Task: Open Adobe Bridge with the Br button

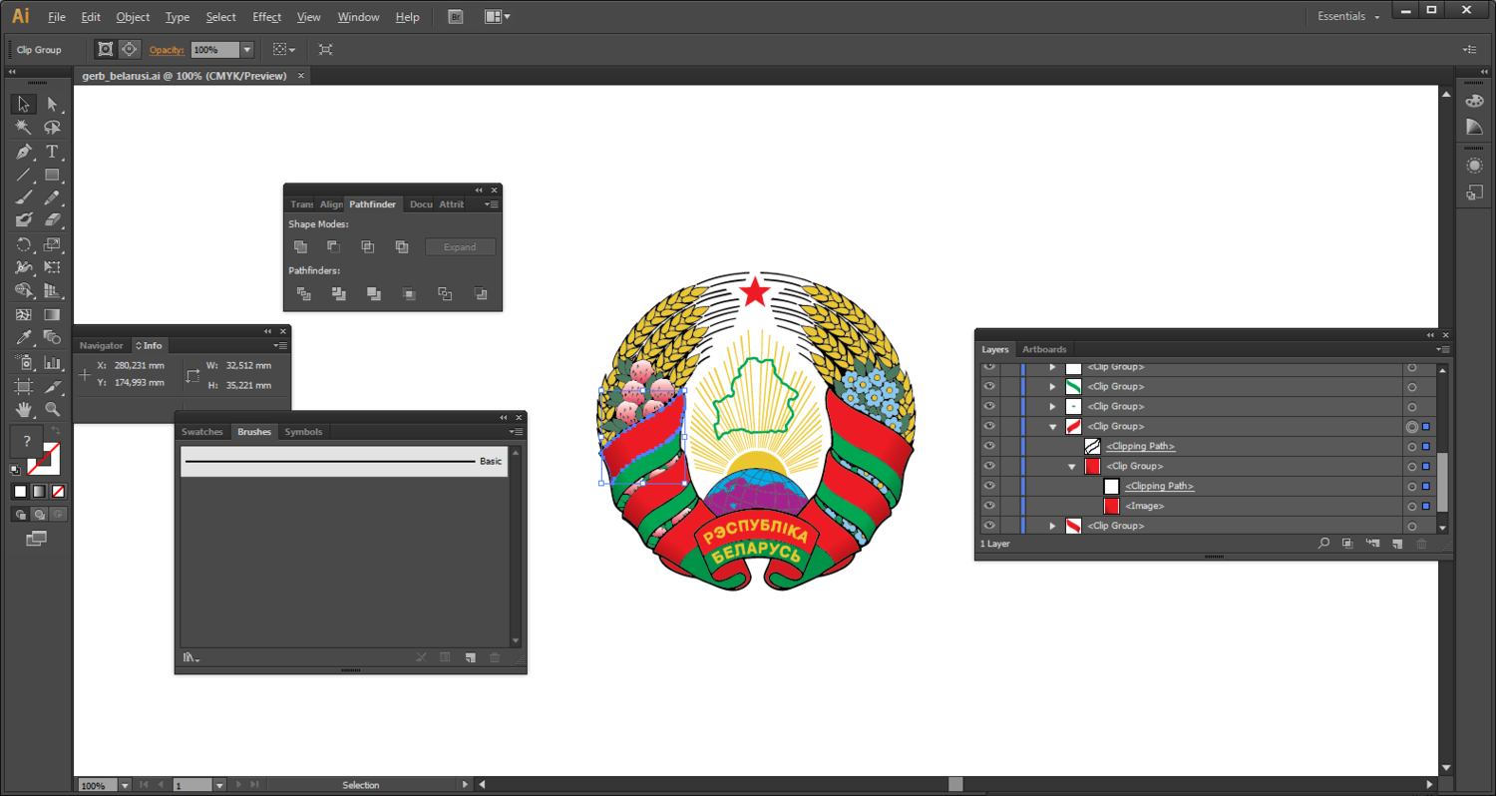Action: coord(456,17)
